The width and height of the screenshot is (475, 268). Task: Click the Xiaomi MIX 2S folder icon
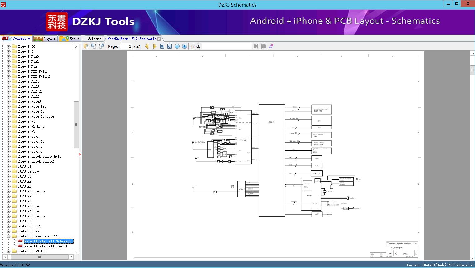14,91
